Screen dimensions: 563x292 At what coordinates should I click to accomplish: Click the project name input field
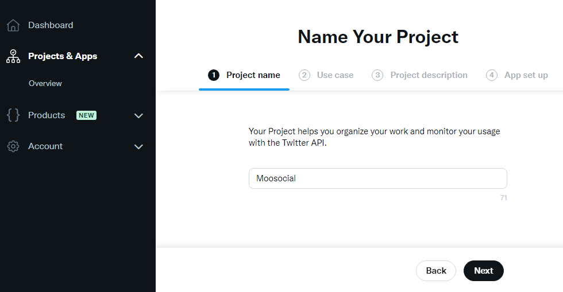point(378,178)
